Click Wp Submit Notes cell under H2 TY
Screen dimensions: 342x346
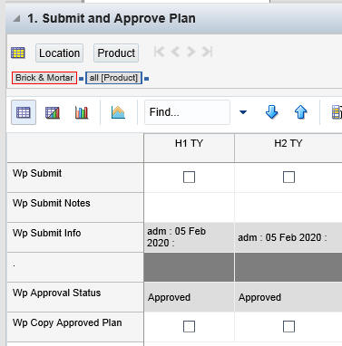click(288, 207)
